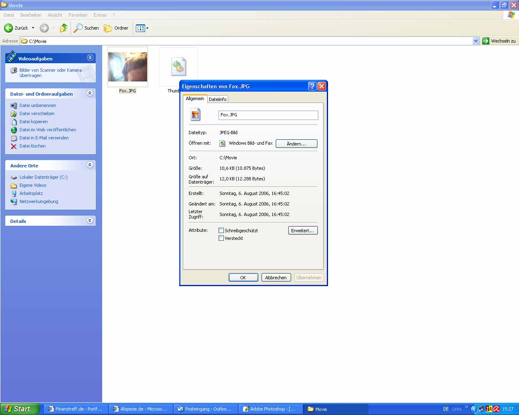Viewport: 519px width, 415px height.
Task: Open Lokaler Datenträger (C:) drive
Action: coord(43,177)
